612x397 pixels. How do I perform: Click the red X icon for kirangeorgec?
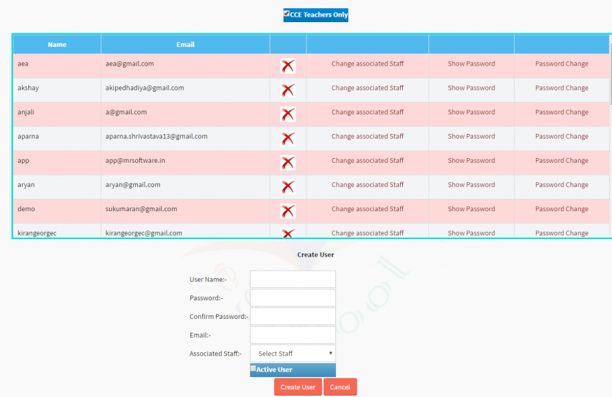click(x=288, y=233)
